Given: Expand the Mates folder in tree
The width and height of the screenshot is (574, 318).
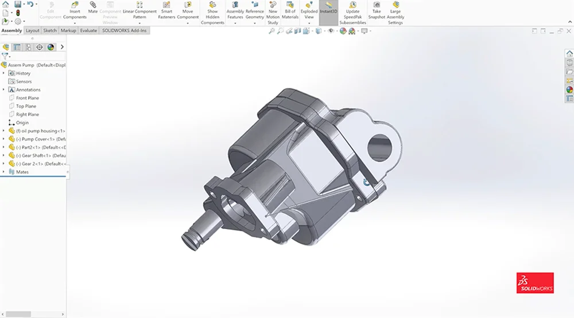Looking at the screenshot, I should [4, 172].
